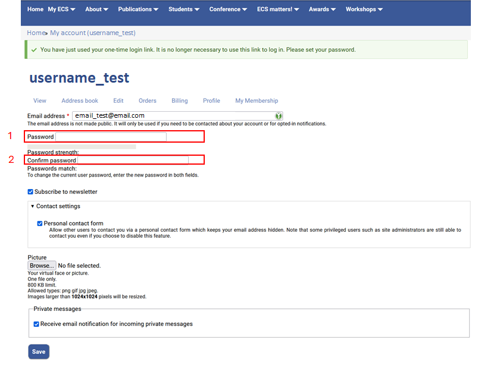The width and height of the screenshot is (478, 365).
Task: Expand the Publications menu
Action: pyautogui.click(x=138, y=10)
